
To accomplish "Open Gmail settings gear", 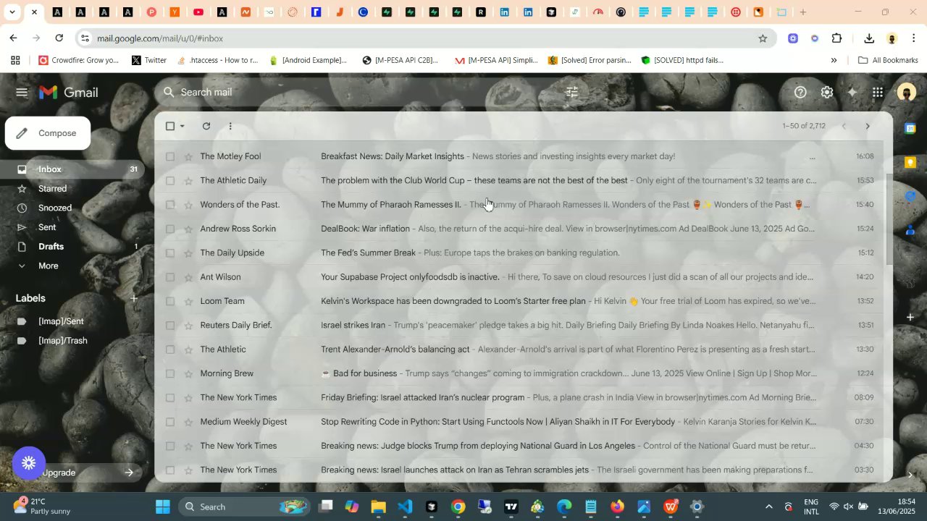I will pyautogui.click(x=827, y=93).
